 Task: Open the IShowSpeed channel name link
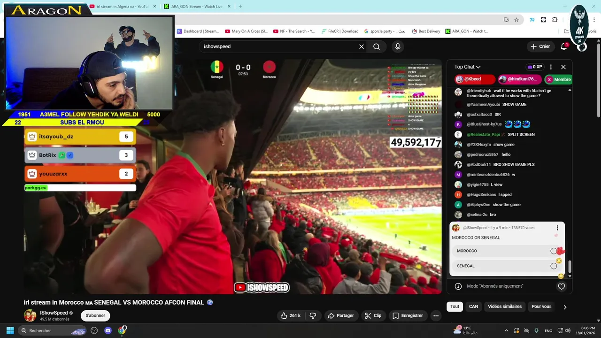pyautogui.click(x=54, y=313)
